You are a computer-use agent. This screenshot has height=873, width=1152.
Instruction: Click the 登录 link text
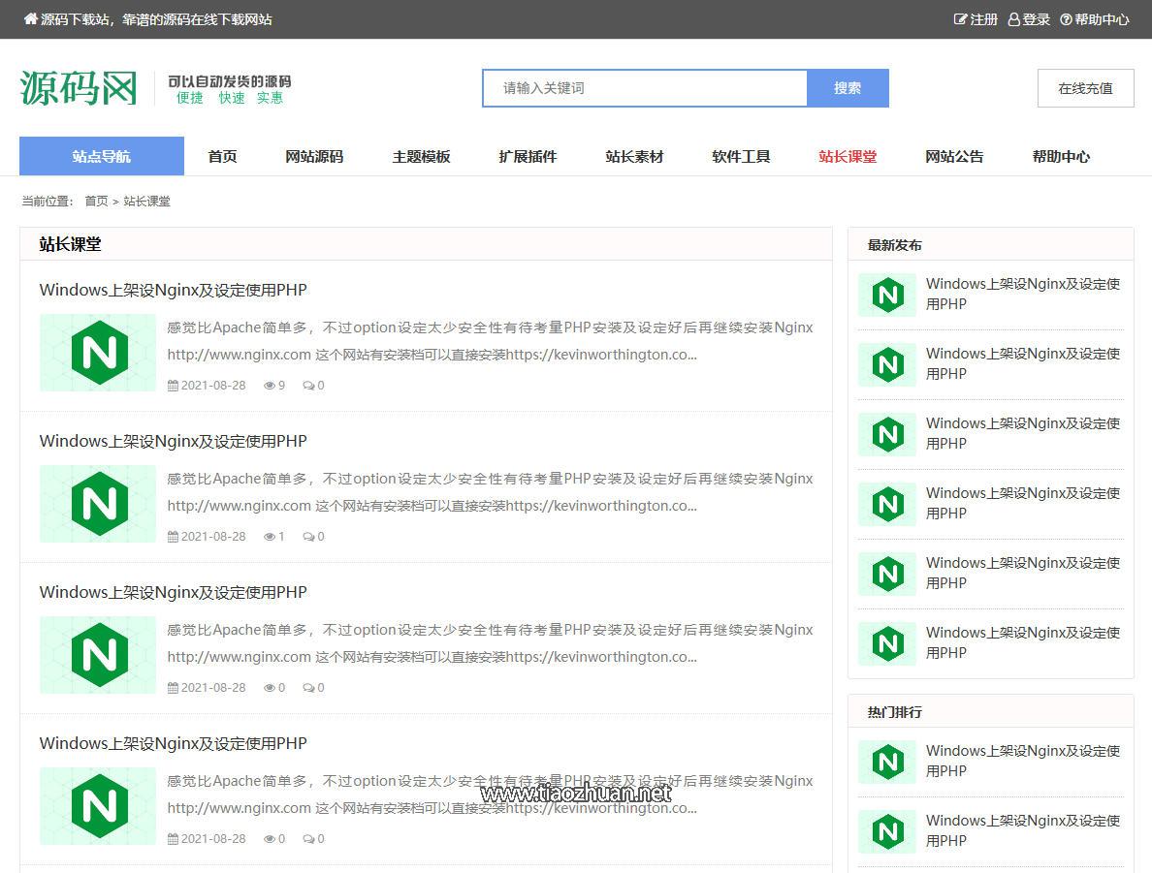point(1037,19)
